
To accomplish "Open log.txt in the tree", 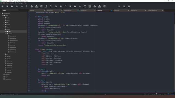I will (7, 77).
